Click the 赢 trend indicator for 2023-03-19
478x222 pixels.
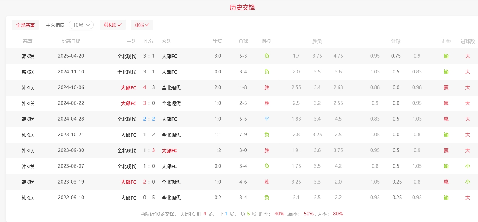[446, 182]
